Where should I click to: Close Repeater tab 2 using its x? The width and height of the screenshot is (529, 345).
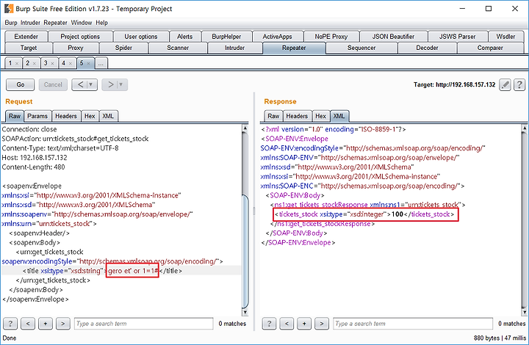click(35, 63)
